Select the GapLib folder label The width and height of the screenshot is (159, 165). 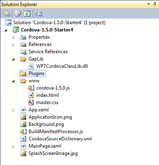tap(36, 59)
